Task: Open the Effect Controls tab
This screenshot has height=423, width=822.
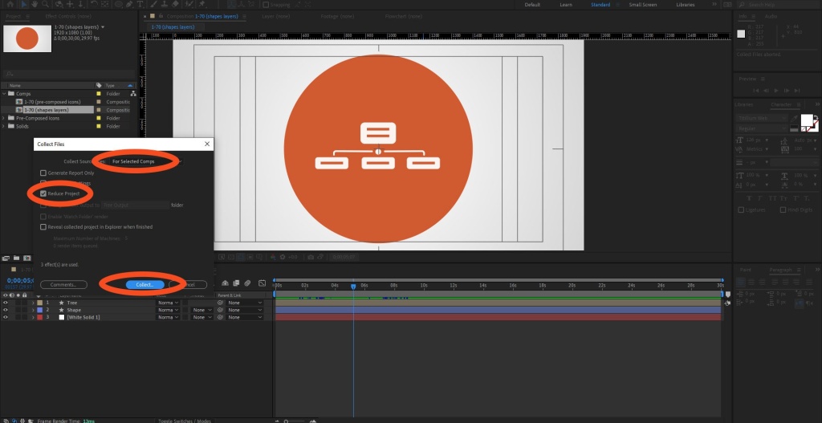Action: [x=67, y=16]
